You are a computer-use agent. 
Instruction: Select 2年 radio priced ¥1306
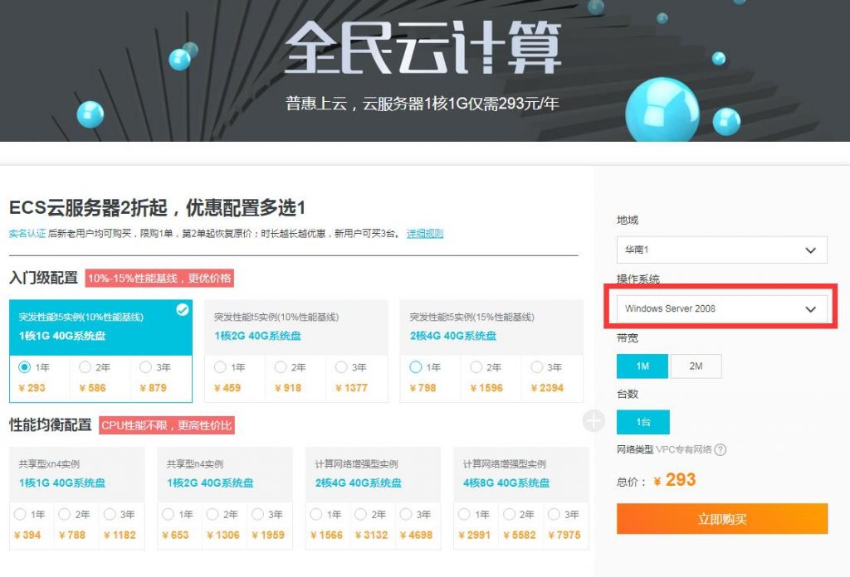click(212, 515)
